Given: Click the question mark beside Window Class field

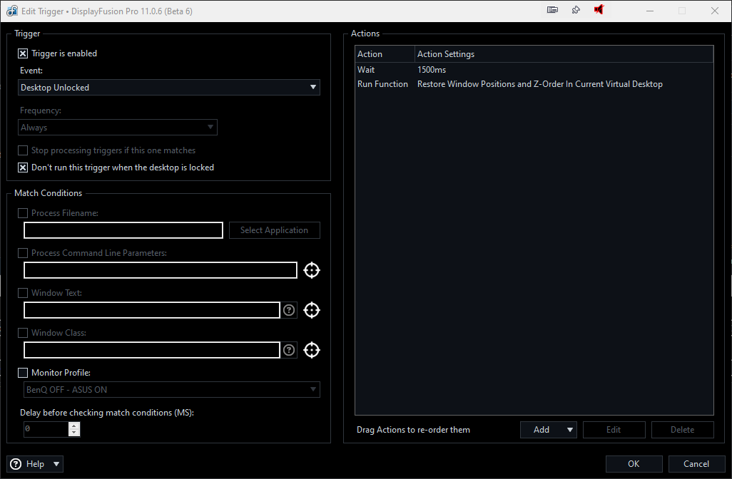Looking at the screenshot, I should [x=289, y=350].
